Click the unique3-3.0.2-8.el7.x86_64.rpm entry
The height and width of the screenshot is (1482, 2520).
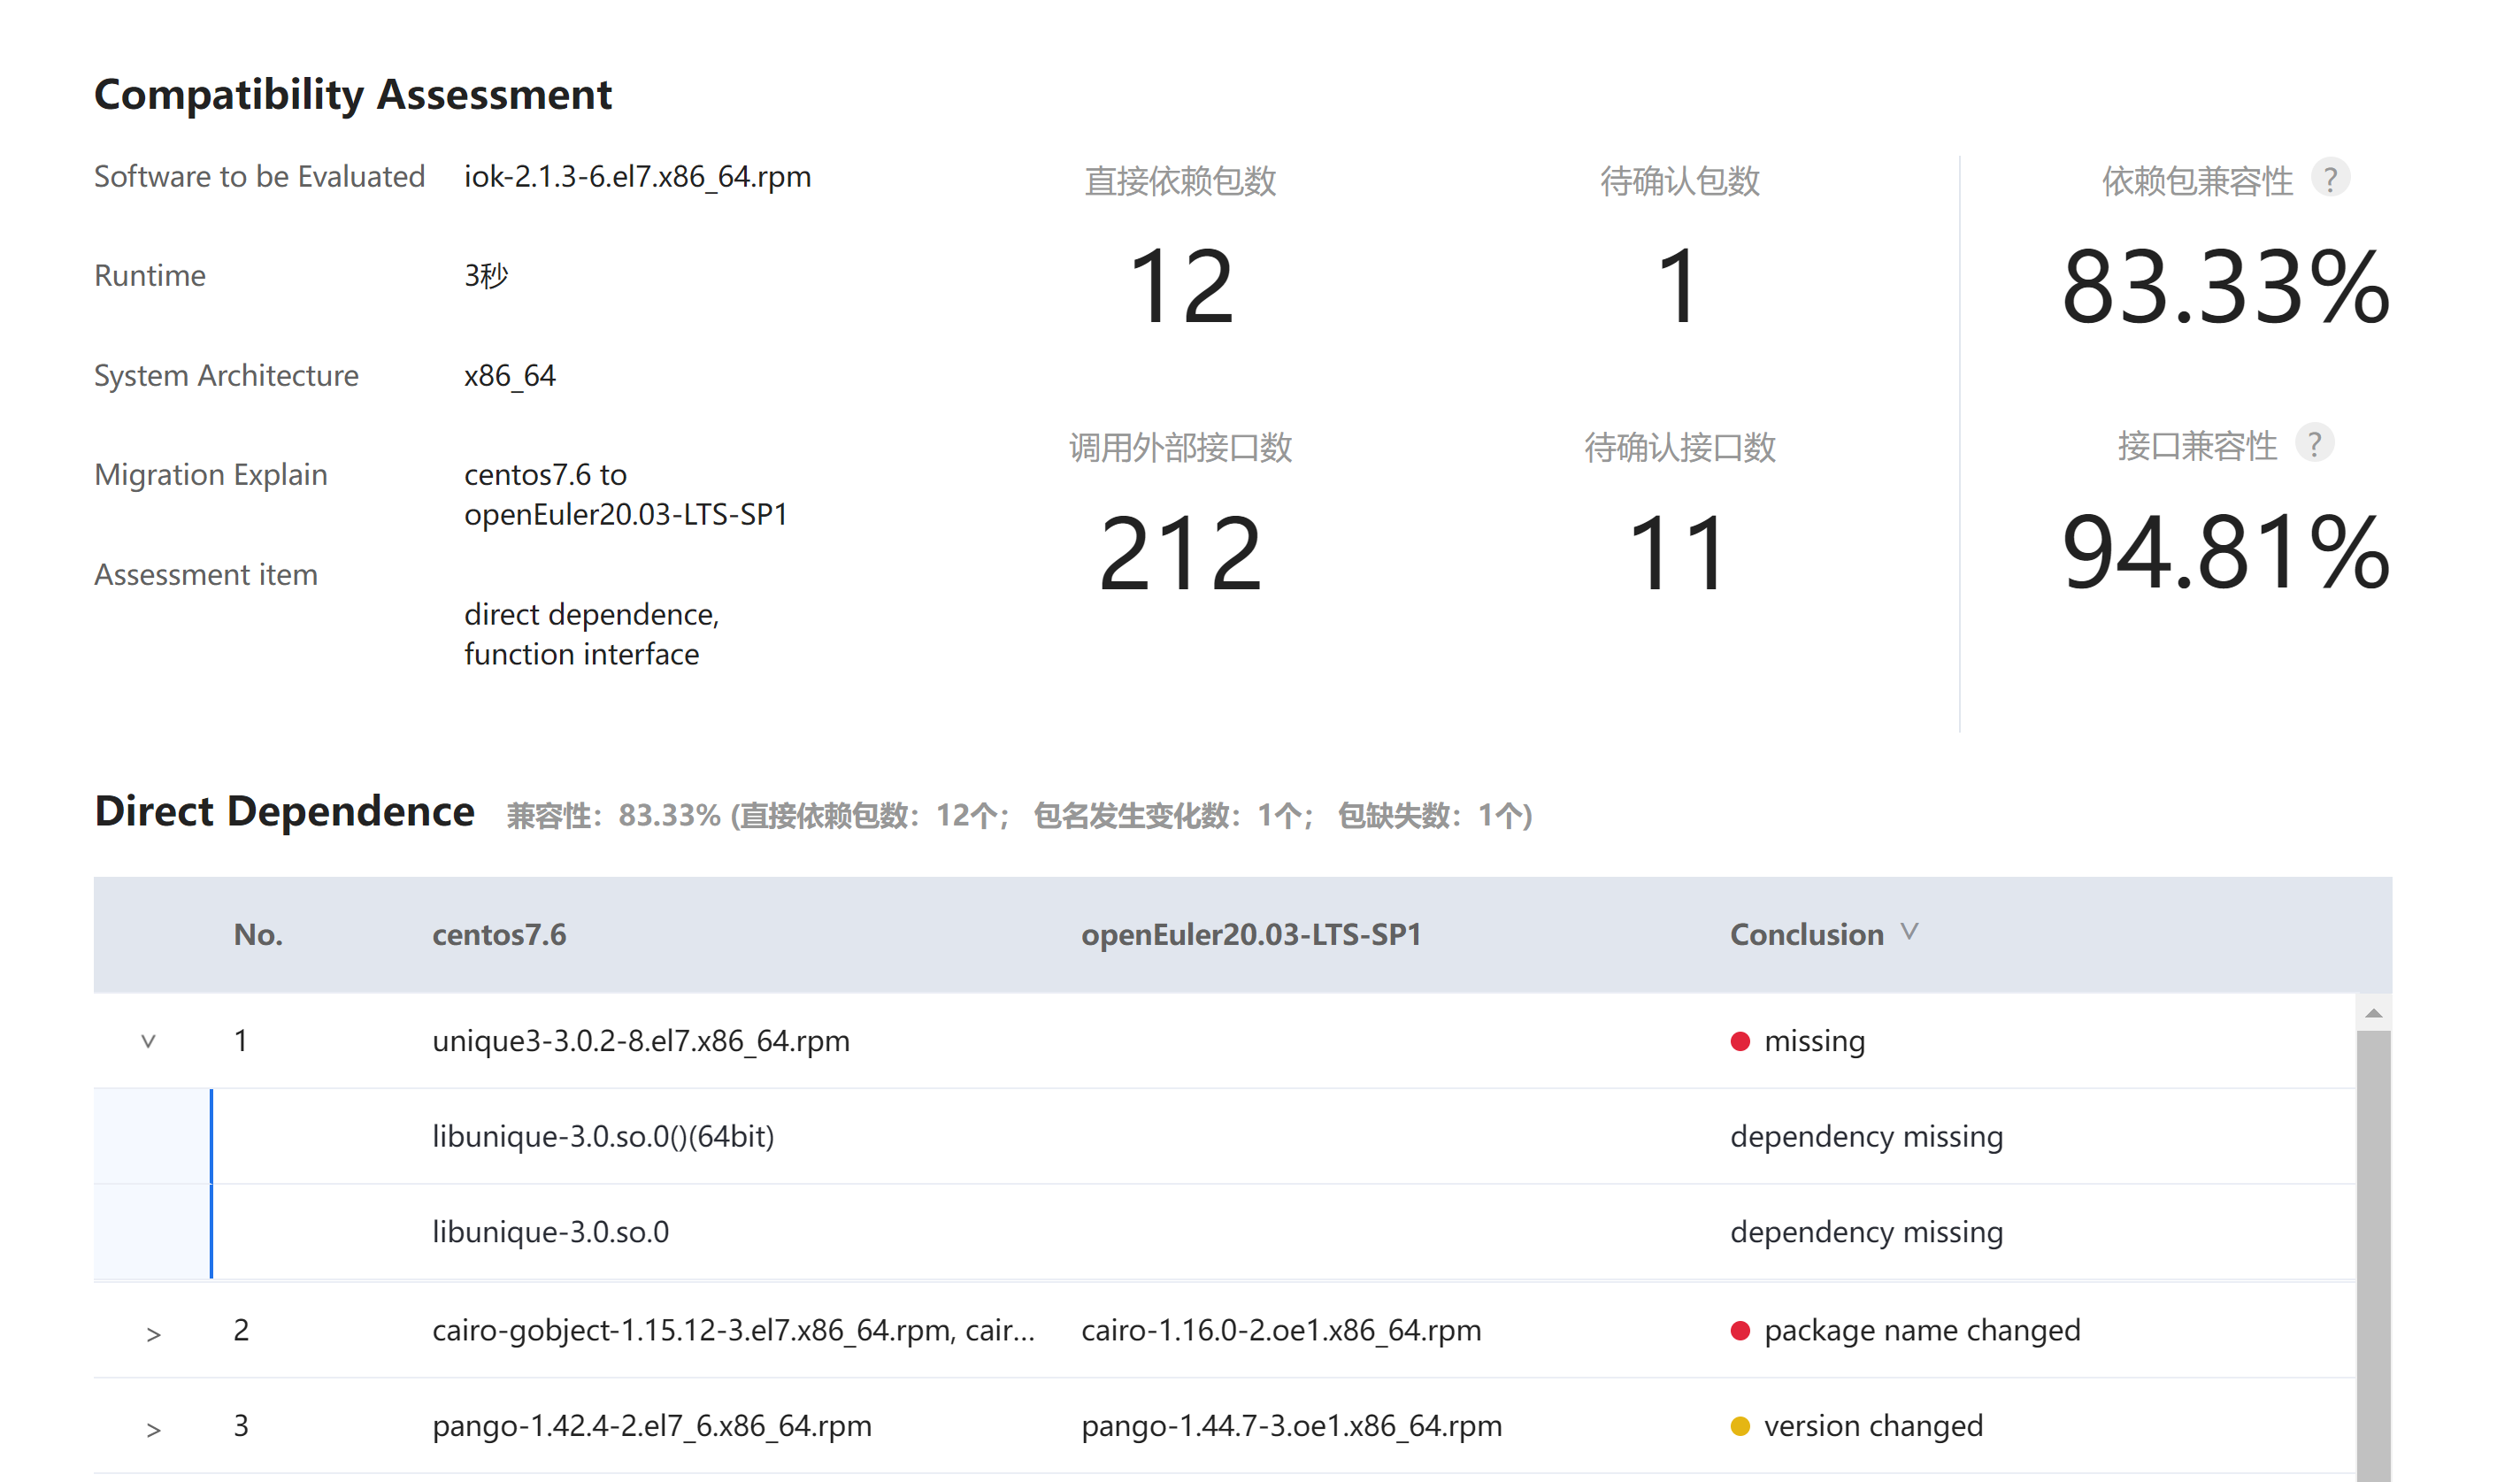point(640,1041)
